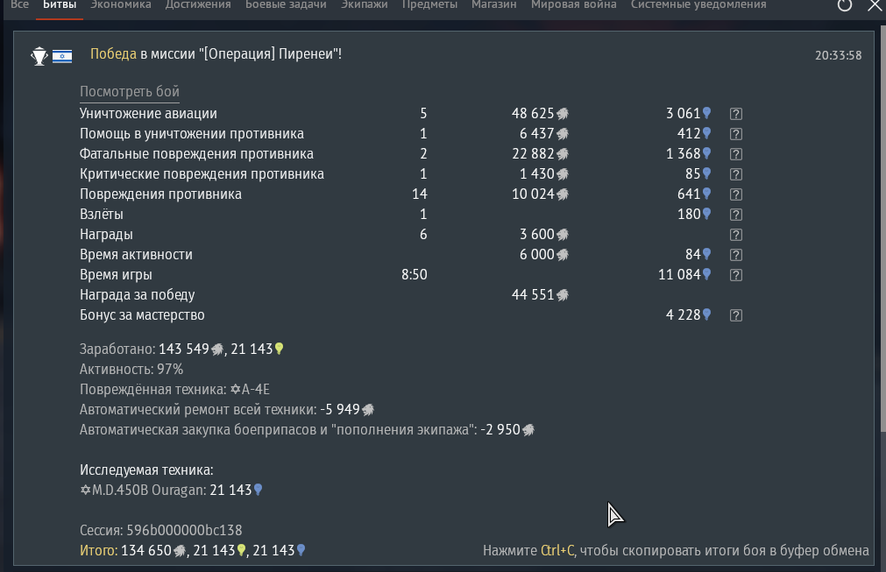The height and width of the screenshot is (572, 886).
Task: Click help icon in Взлёты row
Action: pos(736,215)
